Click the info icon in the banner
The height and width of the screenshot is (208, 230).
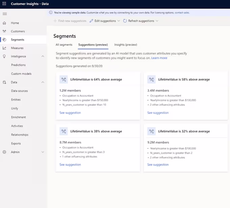tap(51, 13)
